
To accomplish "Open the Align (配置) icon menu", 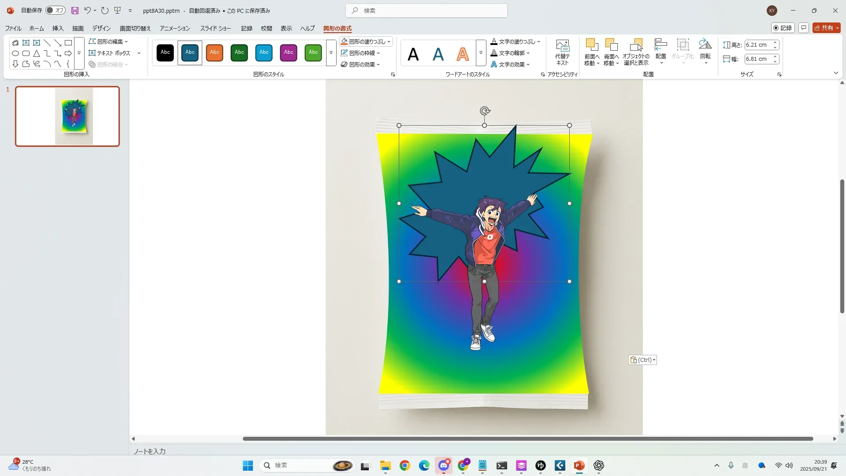I will (660, 45).
